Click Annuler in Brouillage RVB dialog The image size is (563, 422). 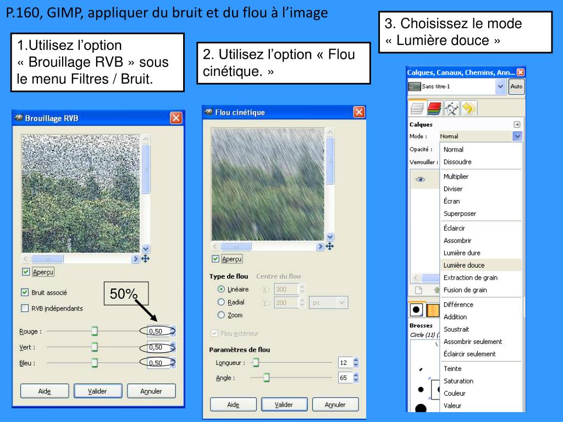151,391
